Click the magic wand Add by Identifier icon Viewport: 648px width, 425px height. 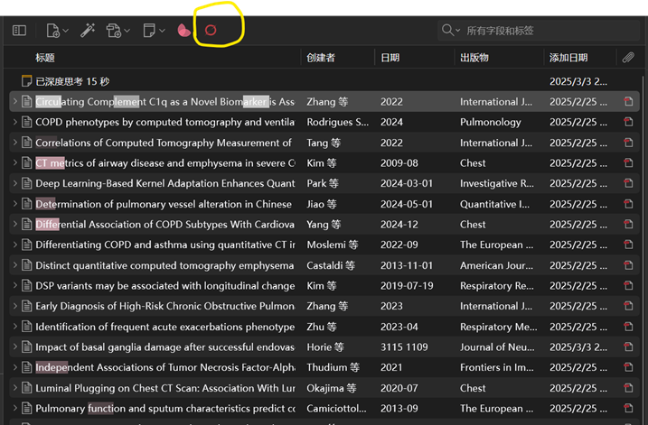87,31
